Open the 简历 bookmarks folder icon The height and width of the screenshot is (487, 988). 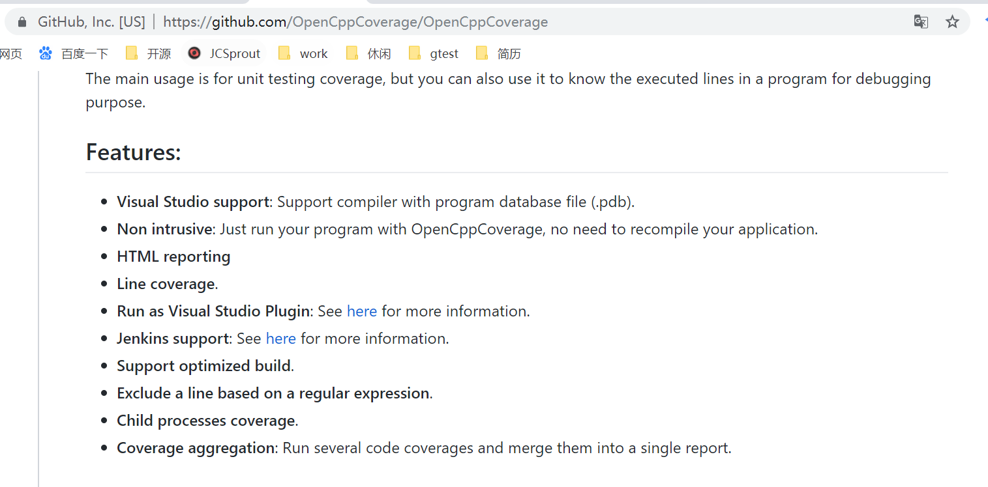(481, 53)
